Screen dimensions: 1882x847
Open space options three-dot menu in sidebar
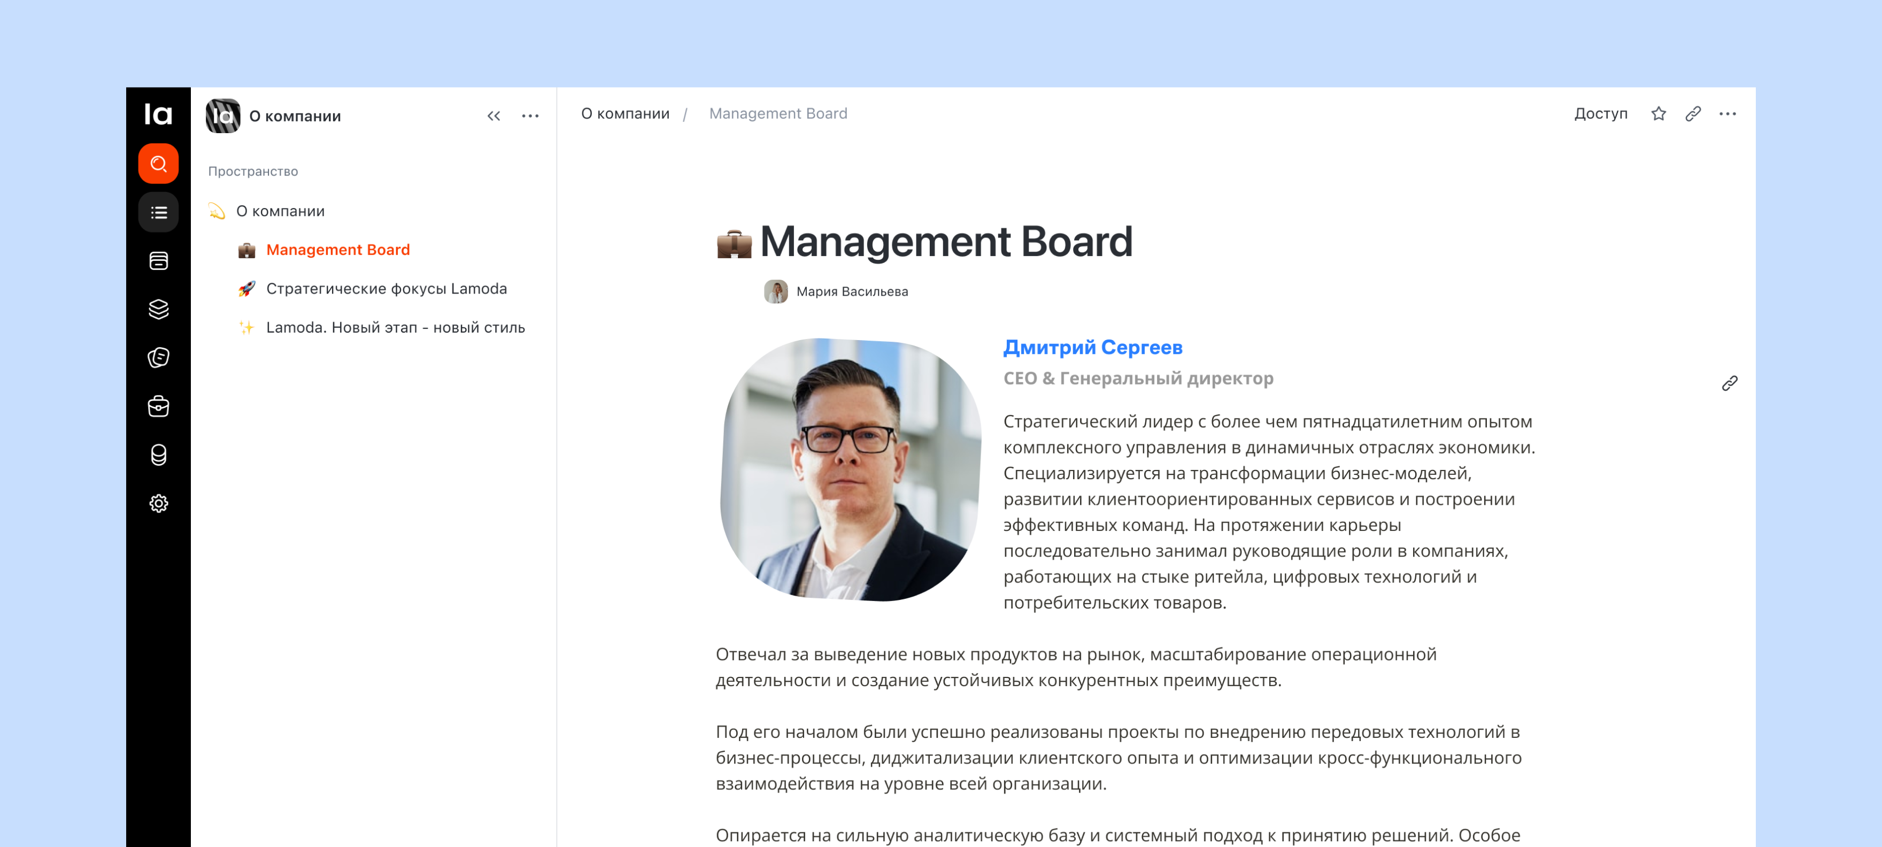point(530,115)
